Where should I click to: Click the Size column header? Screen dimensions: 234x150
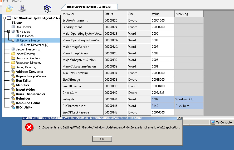(139, 14)
